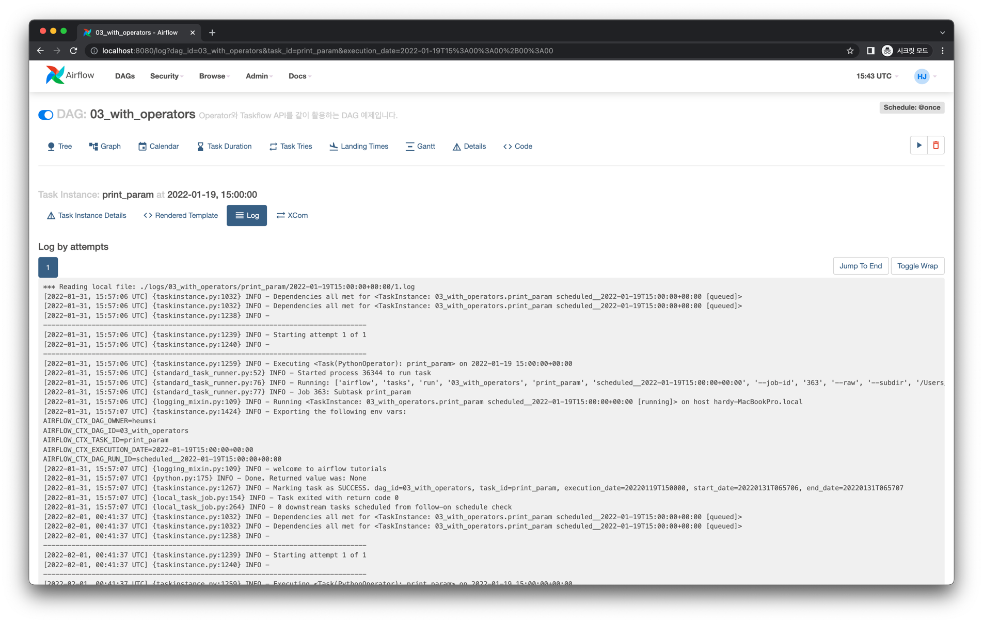Viewport: 983px width, 623px height.
Task: Open the Chrome side panel icon
Action: 870,51
